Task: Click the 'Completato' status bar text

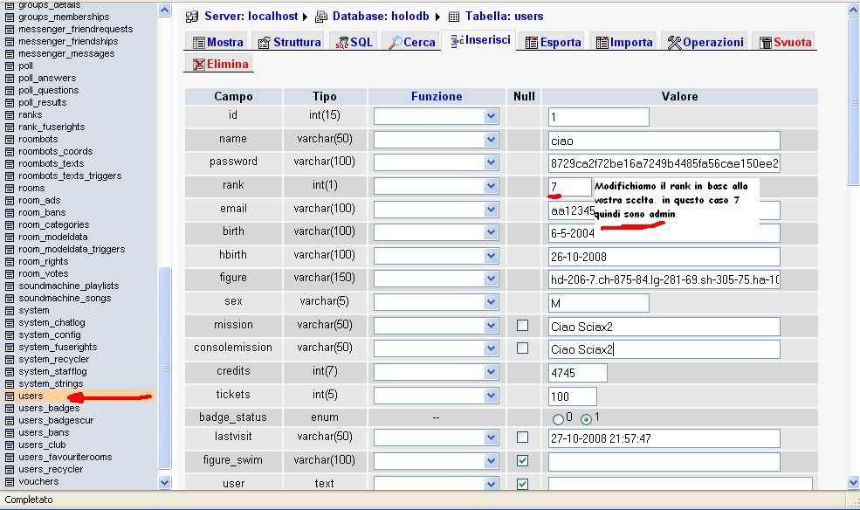Action: tap(29, 500)
